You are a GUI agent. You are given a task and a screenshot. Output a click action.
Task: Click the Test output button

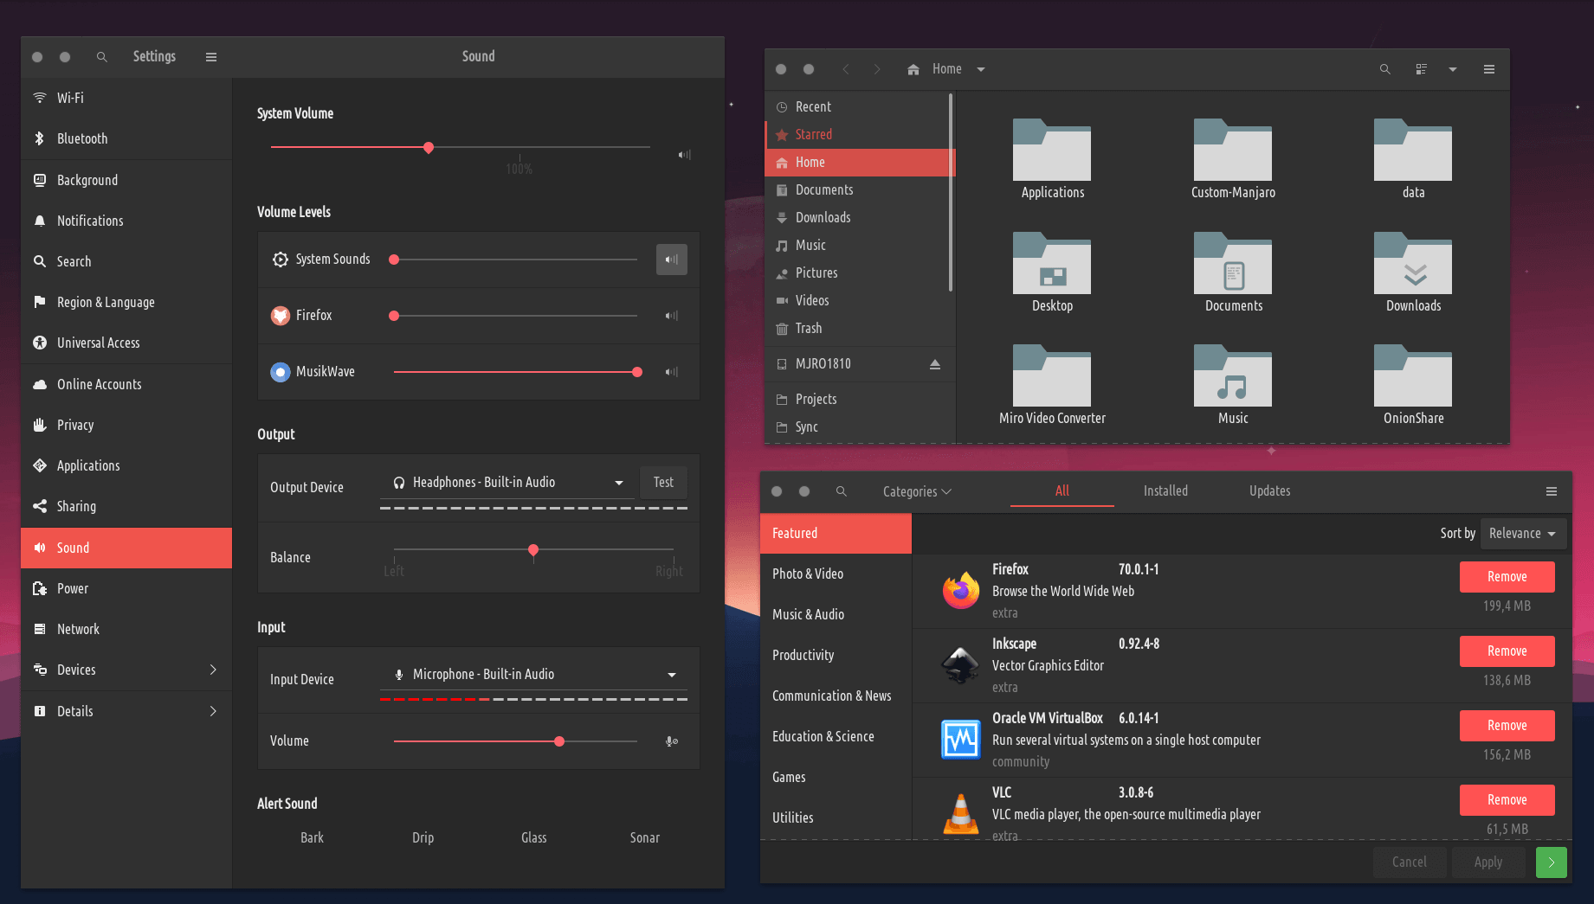663,483
